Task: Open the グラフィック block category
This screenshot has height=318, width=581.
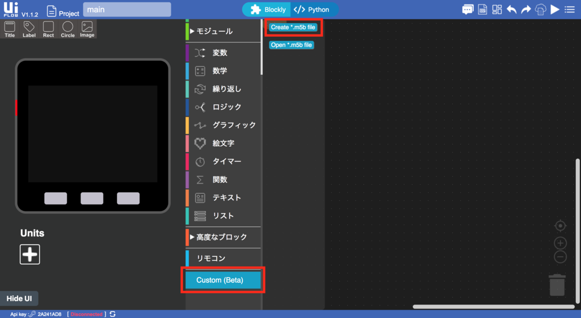Action: tap(224, 125)
